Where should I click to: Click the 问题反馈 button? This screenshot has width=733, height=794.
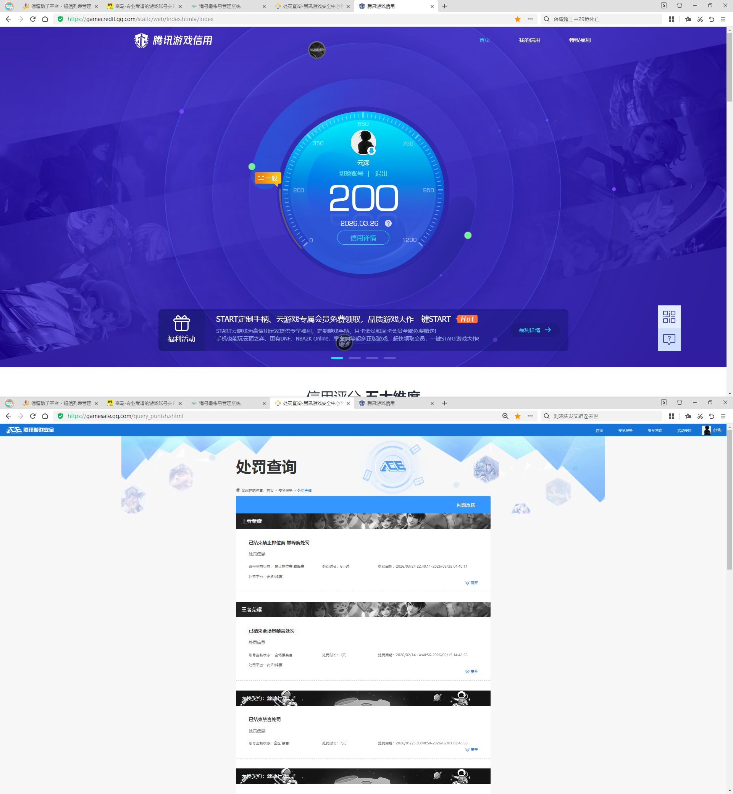coord(467,505)
